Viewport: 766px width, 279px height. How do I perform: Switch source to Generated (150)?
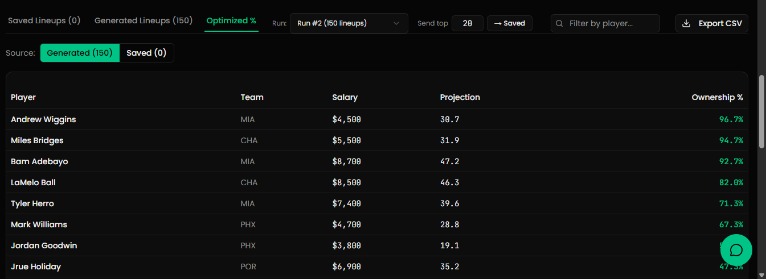80,53
